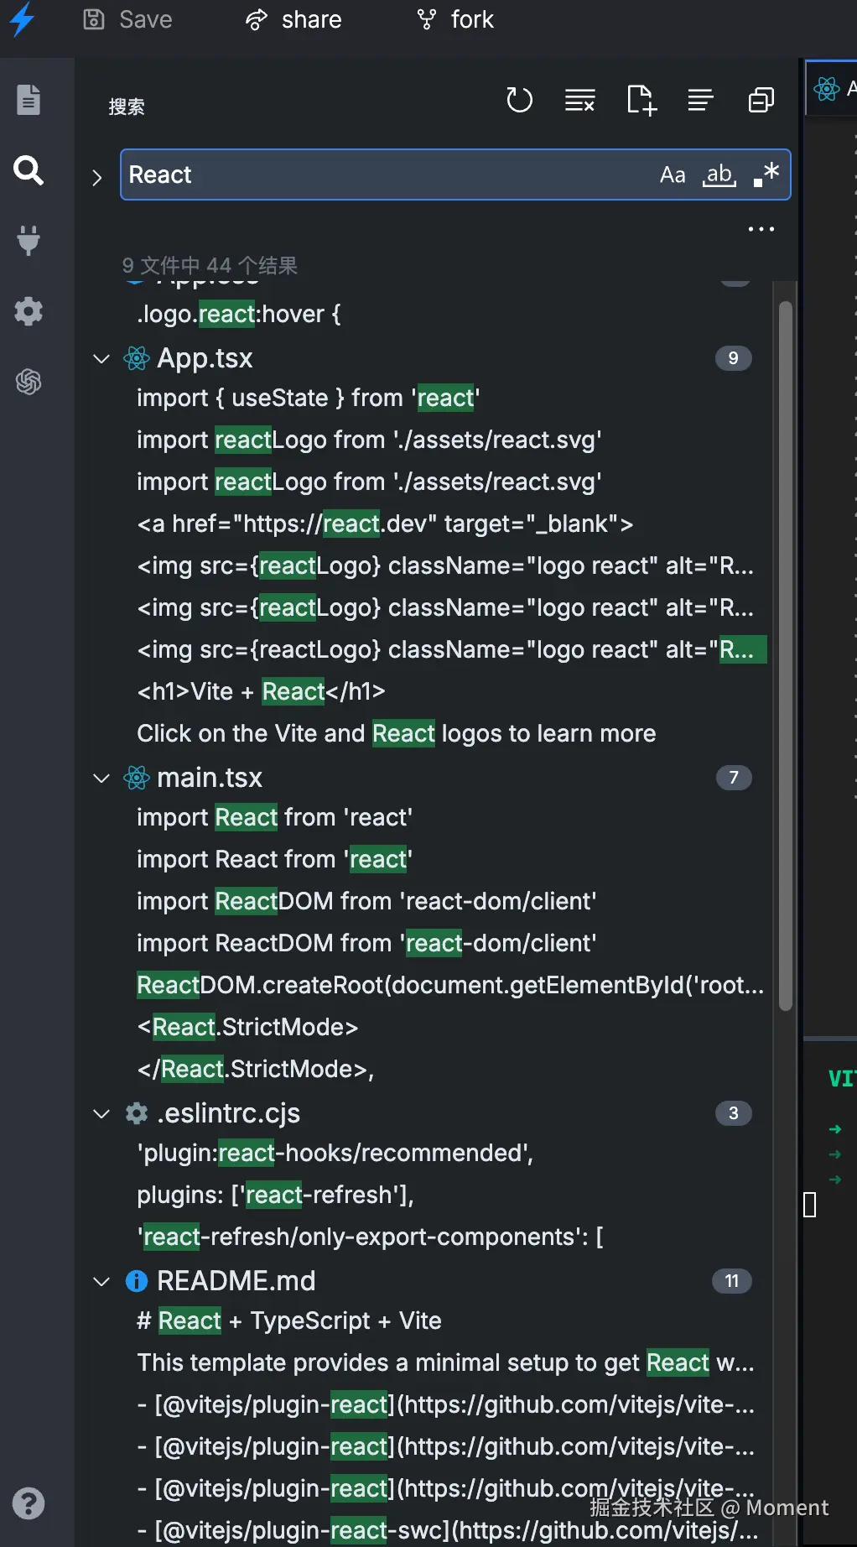Collapse all search results icon
Image resolution: width=857 pixels, height=1547 pixels.
[x=761, y=101]
